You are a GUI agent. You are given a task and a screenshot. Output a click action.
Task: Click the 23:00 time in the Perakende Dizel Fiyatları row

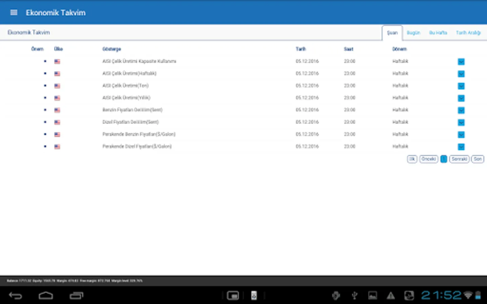(350, 146)
